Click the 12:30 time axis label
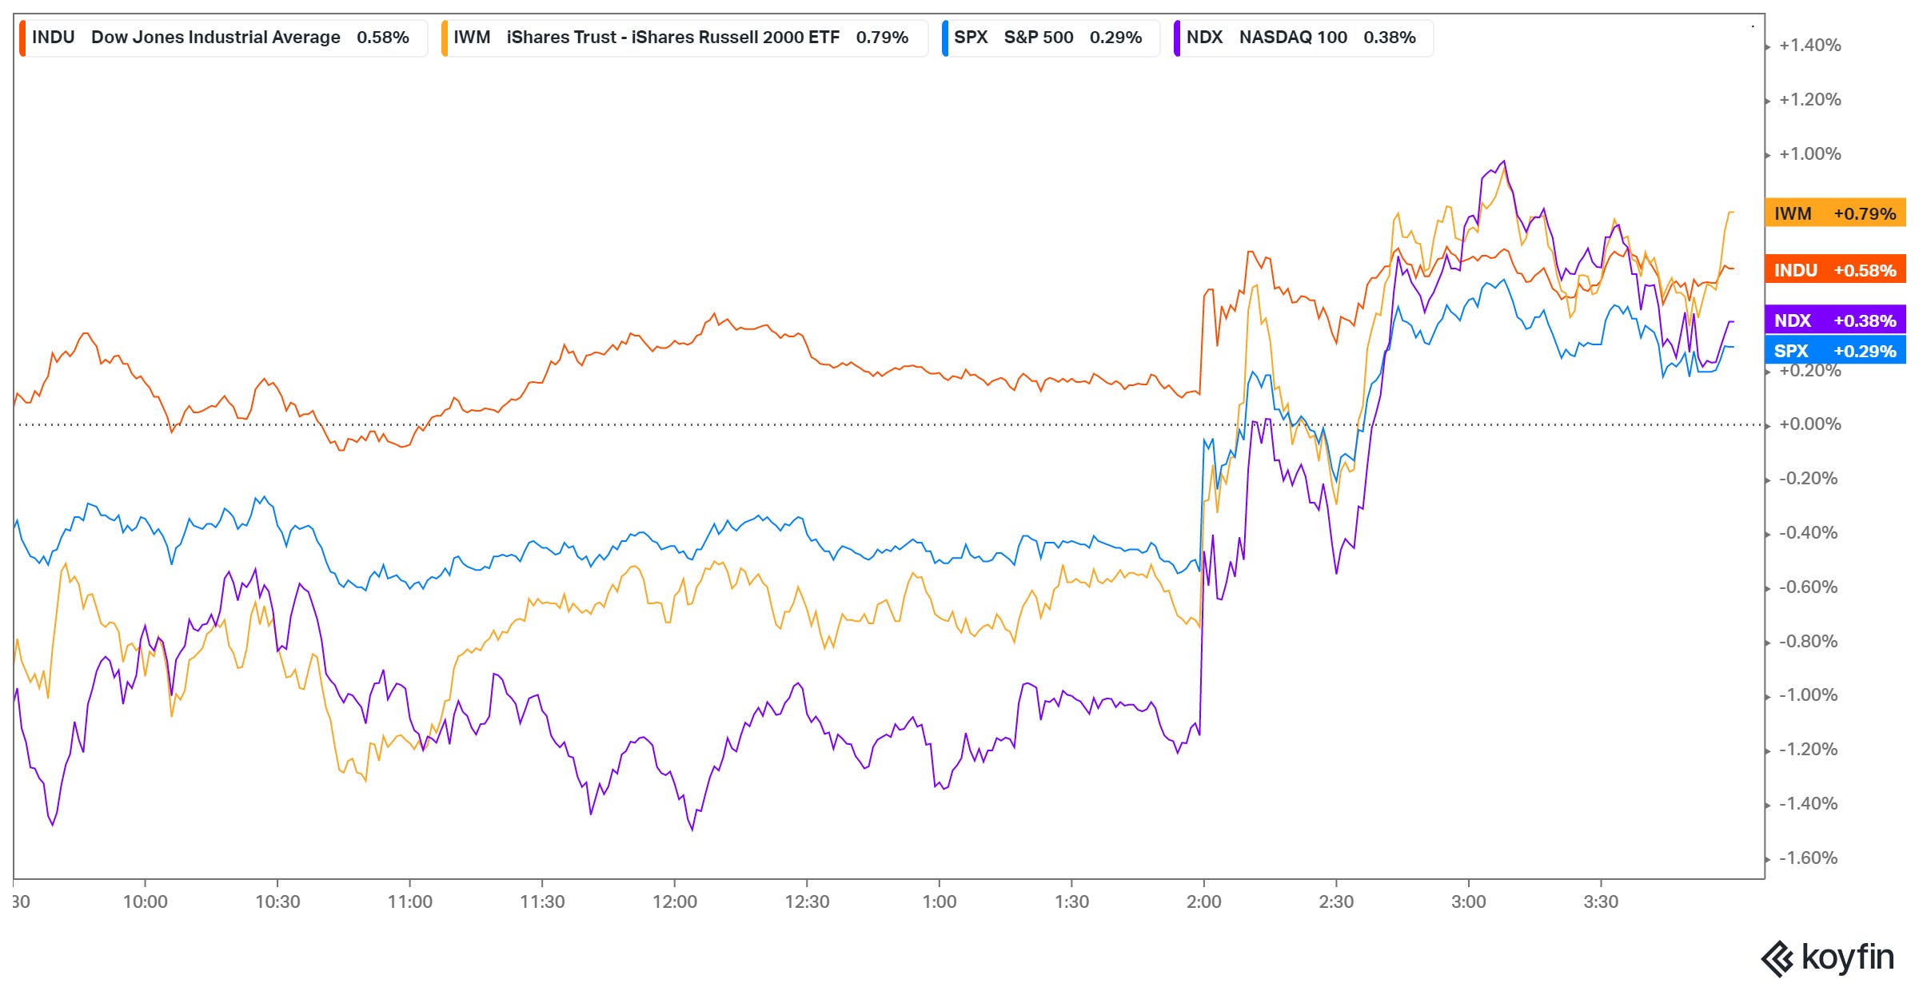This screenshot has width=1919, height=991. point(807,902)
